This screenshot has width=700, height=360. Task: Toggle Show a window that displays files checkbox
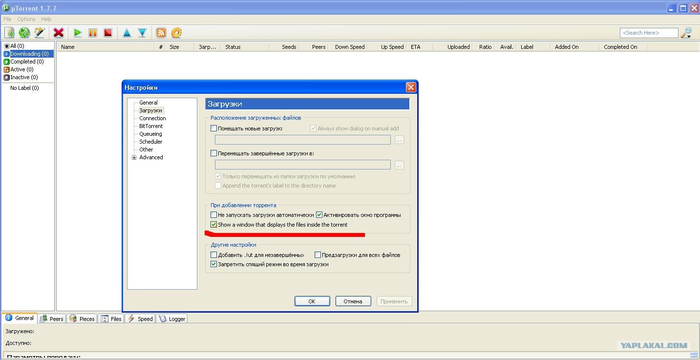(x=213, y=225)
